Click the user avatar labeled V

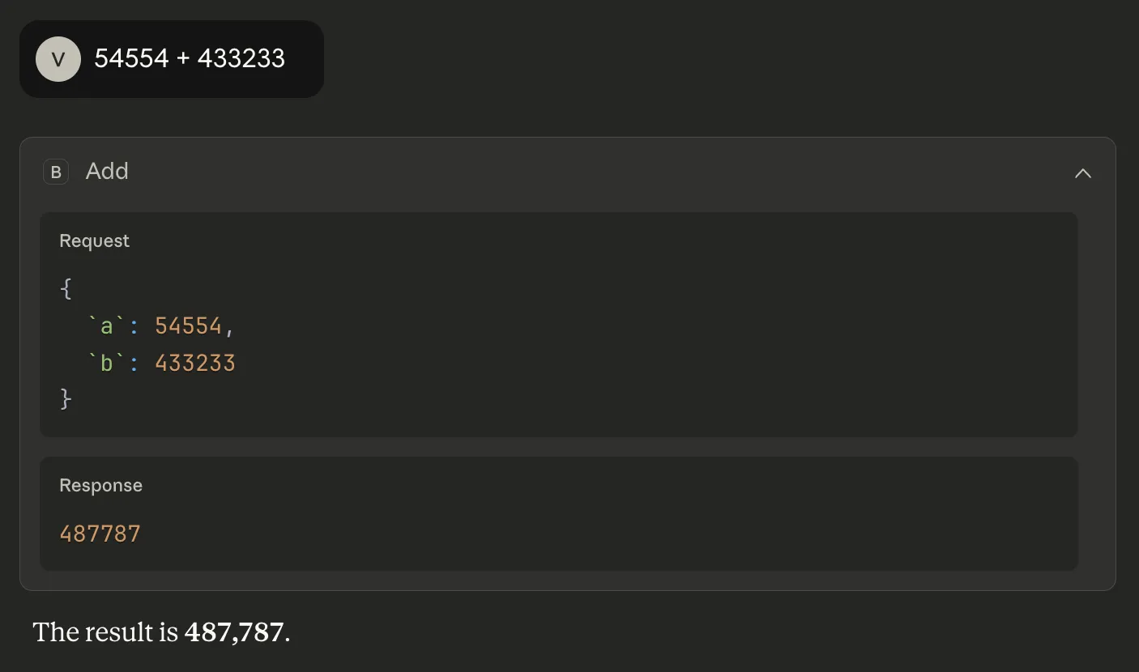pos(58,59)
